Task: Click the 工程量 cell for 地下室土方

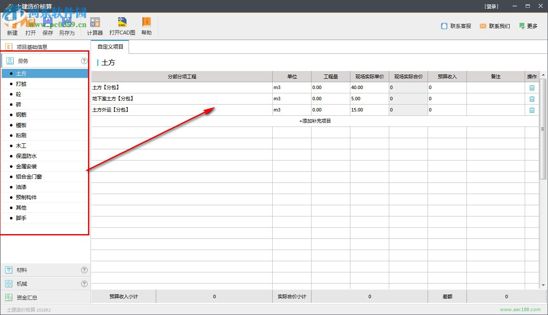Action: (330, 99)
